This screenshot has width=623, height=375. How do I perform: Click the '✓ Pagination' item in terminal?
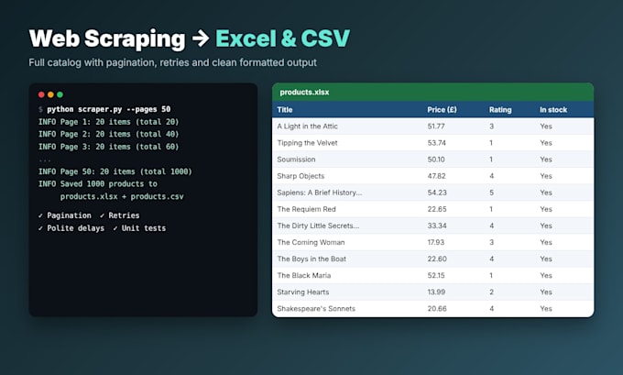tap(65, 215)
